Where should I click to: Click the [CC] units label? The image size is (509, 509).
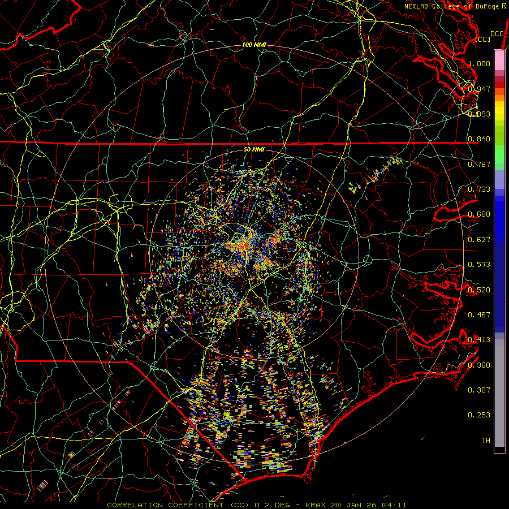point(483,39)
